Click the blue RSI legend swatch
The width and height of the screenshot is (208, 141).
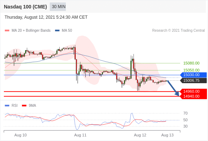point(7,106)
